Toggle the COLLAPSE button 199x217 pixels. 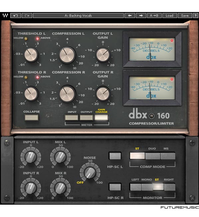click(32, 118)
